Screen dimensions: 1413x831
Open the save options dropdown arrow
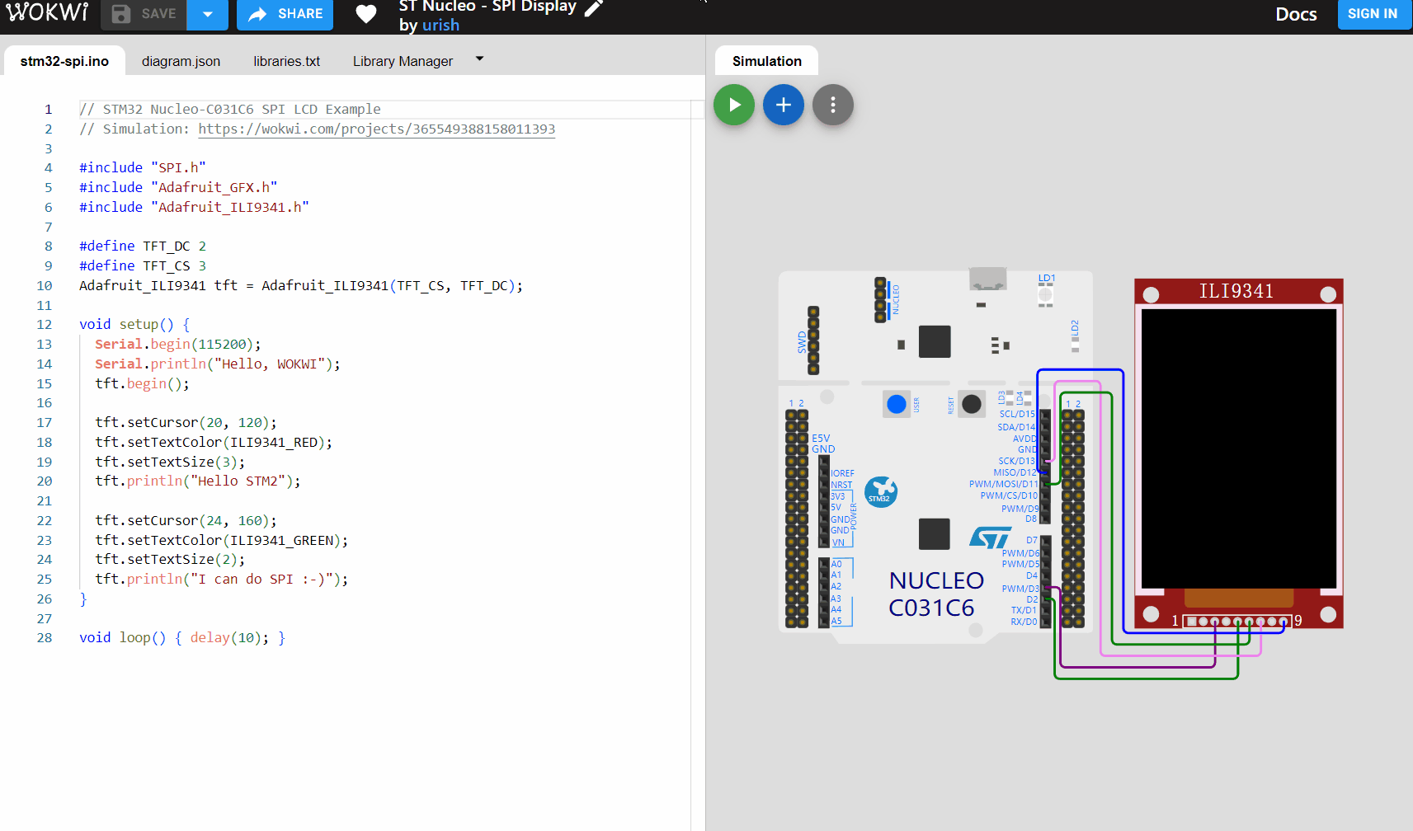point(208,14)
